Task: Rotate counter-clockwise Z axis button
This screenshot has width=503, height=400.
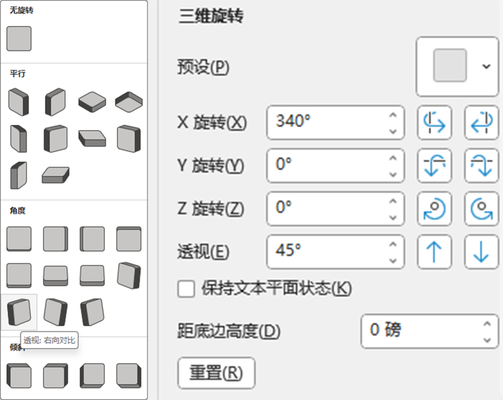Action: coord(481,209)
